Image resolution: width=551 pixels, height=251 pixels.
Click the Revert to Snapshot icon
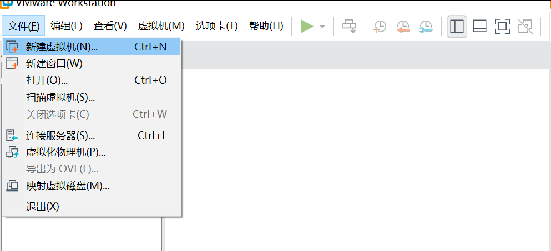[x=403, y=27]
